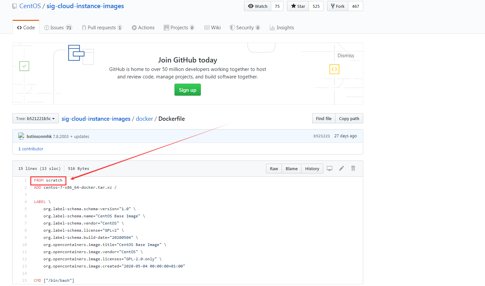This screenshot has width=485, height=286.
Task: Dismiss the Join GitHub banner
Action: coord(346,56)
